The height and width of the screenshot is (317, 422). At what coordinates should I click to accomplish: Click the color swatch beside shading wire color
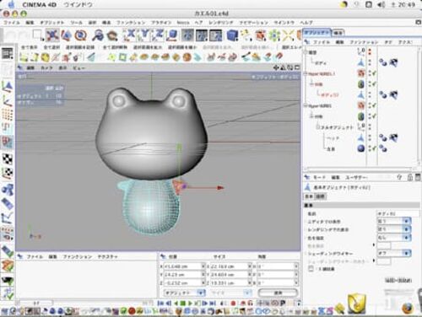coord(384,261)
